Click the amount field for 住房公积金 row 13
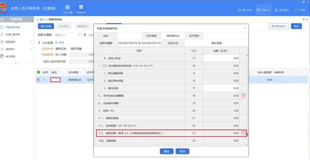The height and width of the screenshot is (160, 310). [x=221, y=58]
